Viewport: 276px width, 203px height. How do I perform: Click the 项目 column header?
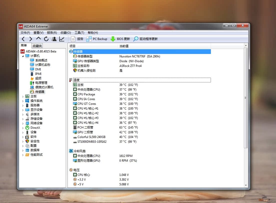[x=93, y=46]
